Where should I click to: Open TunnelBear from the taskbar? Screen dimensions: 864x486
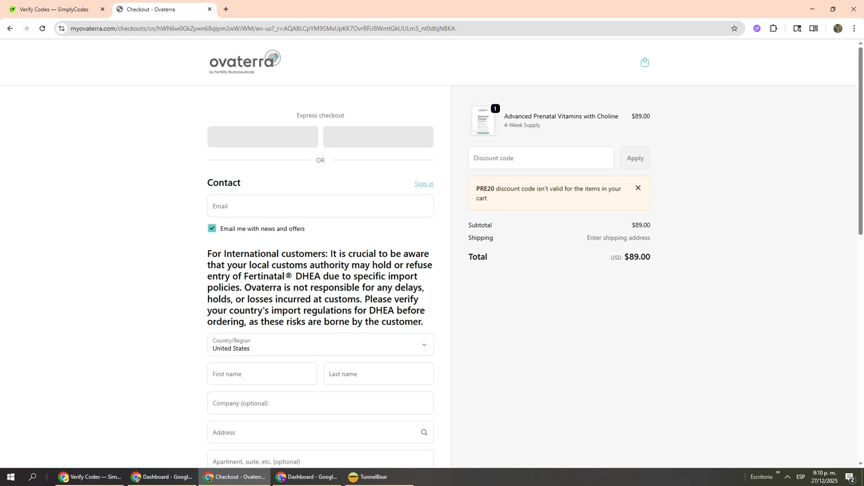pos(379,477)
